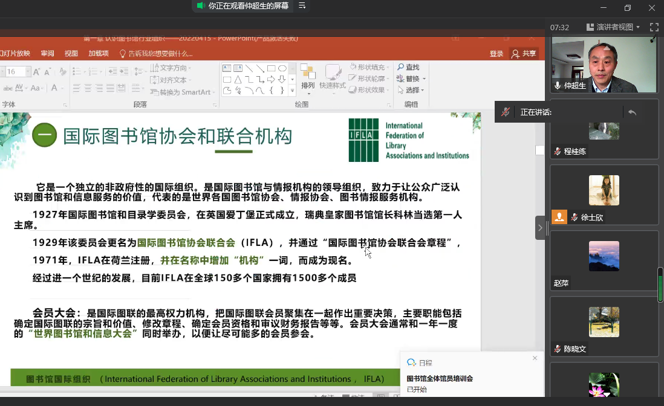
Task: Click the increase font size icon
Action: pyautogui.click(x=36, y=72)
